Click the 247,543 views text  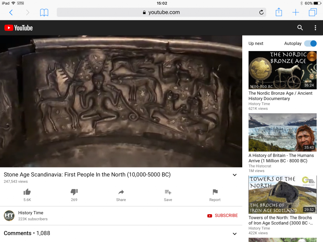tap(16, 181)
